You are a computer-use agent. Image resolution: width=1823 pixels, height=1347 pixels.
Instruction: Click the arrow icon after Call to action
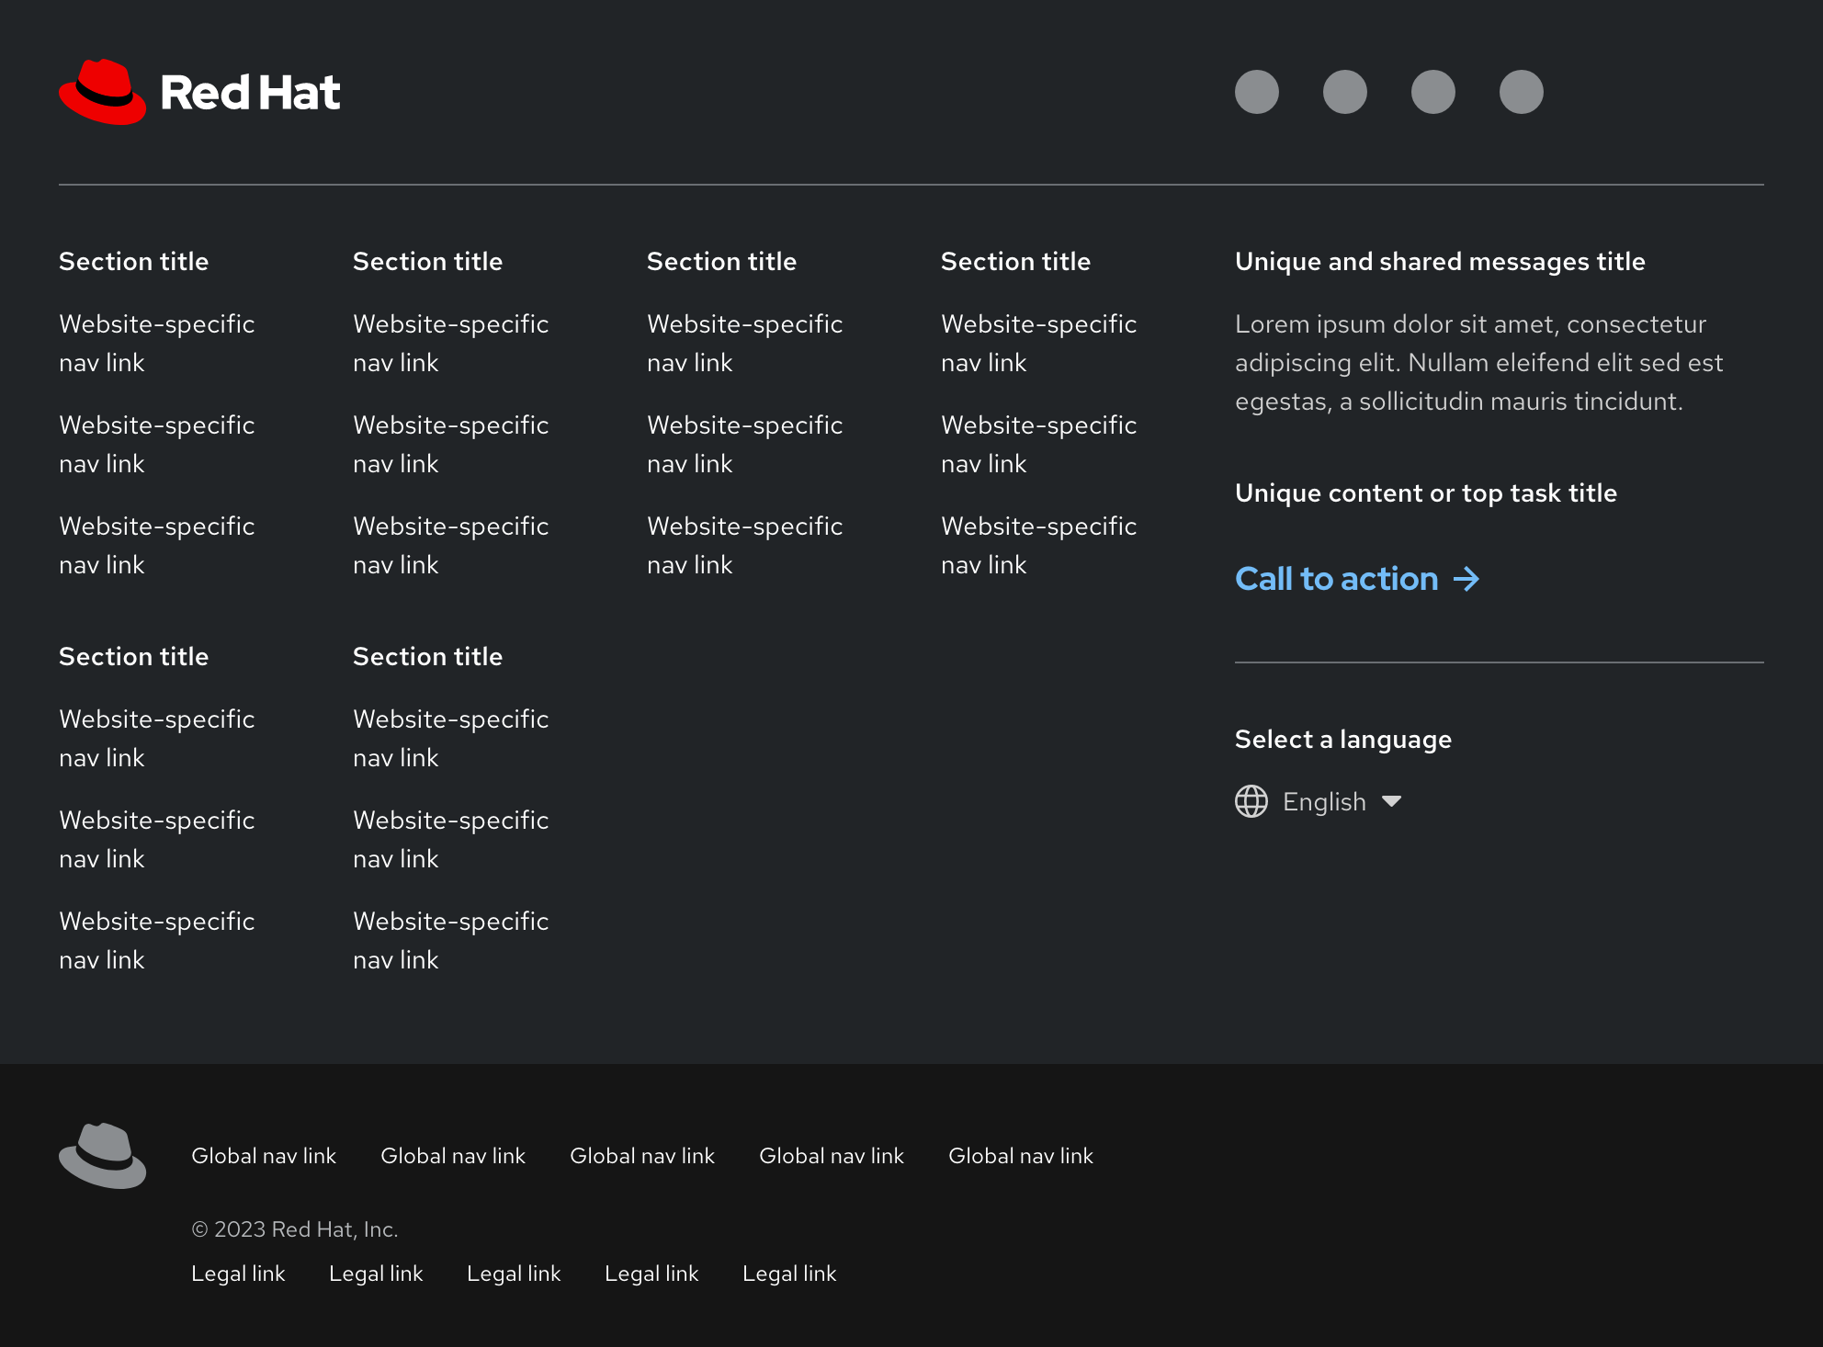[1467, 579]
